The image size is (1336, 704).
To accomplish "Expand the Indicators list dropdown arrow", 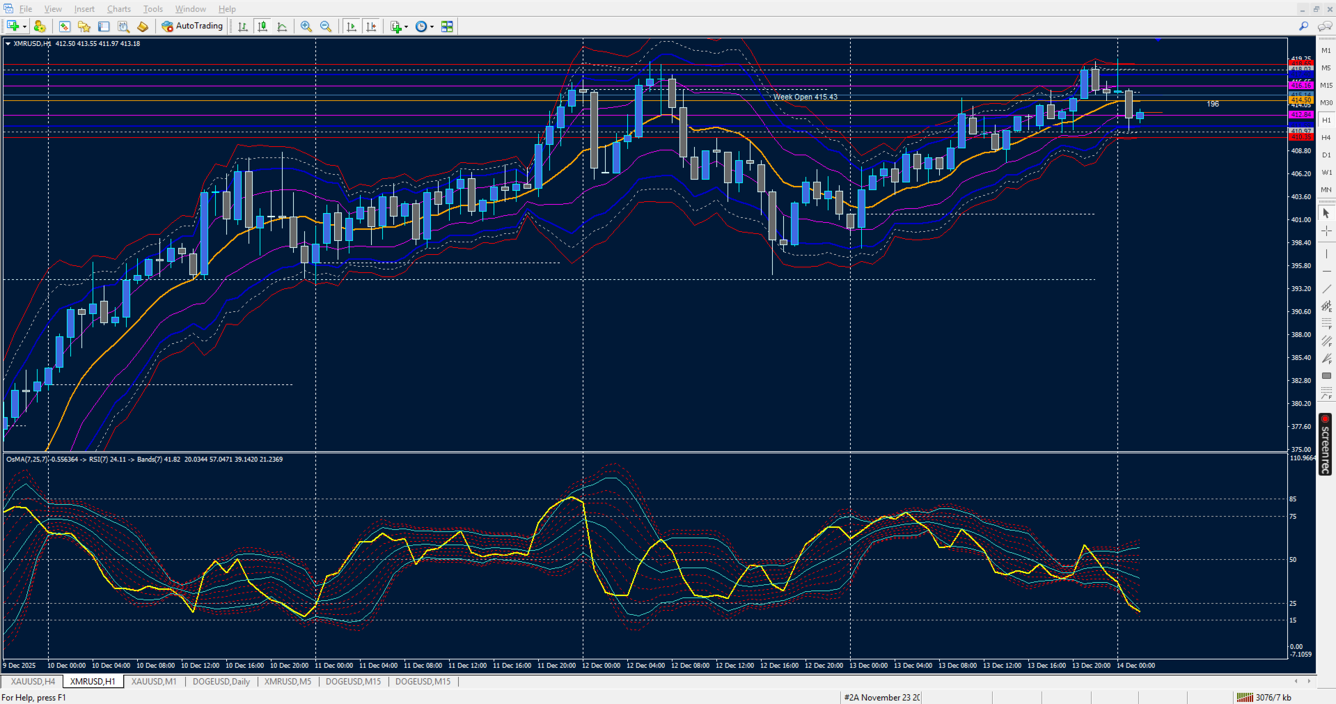I will (x=406, y=26).
